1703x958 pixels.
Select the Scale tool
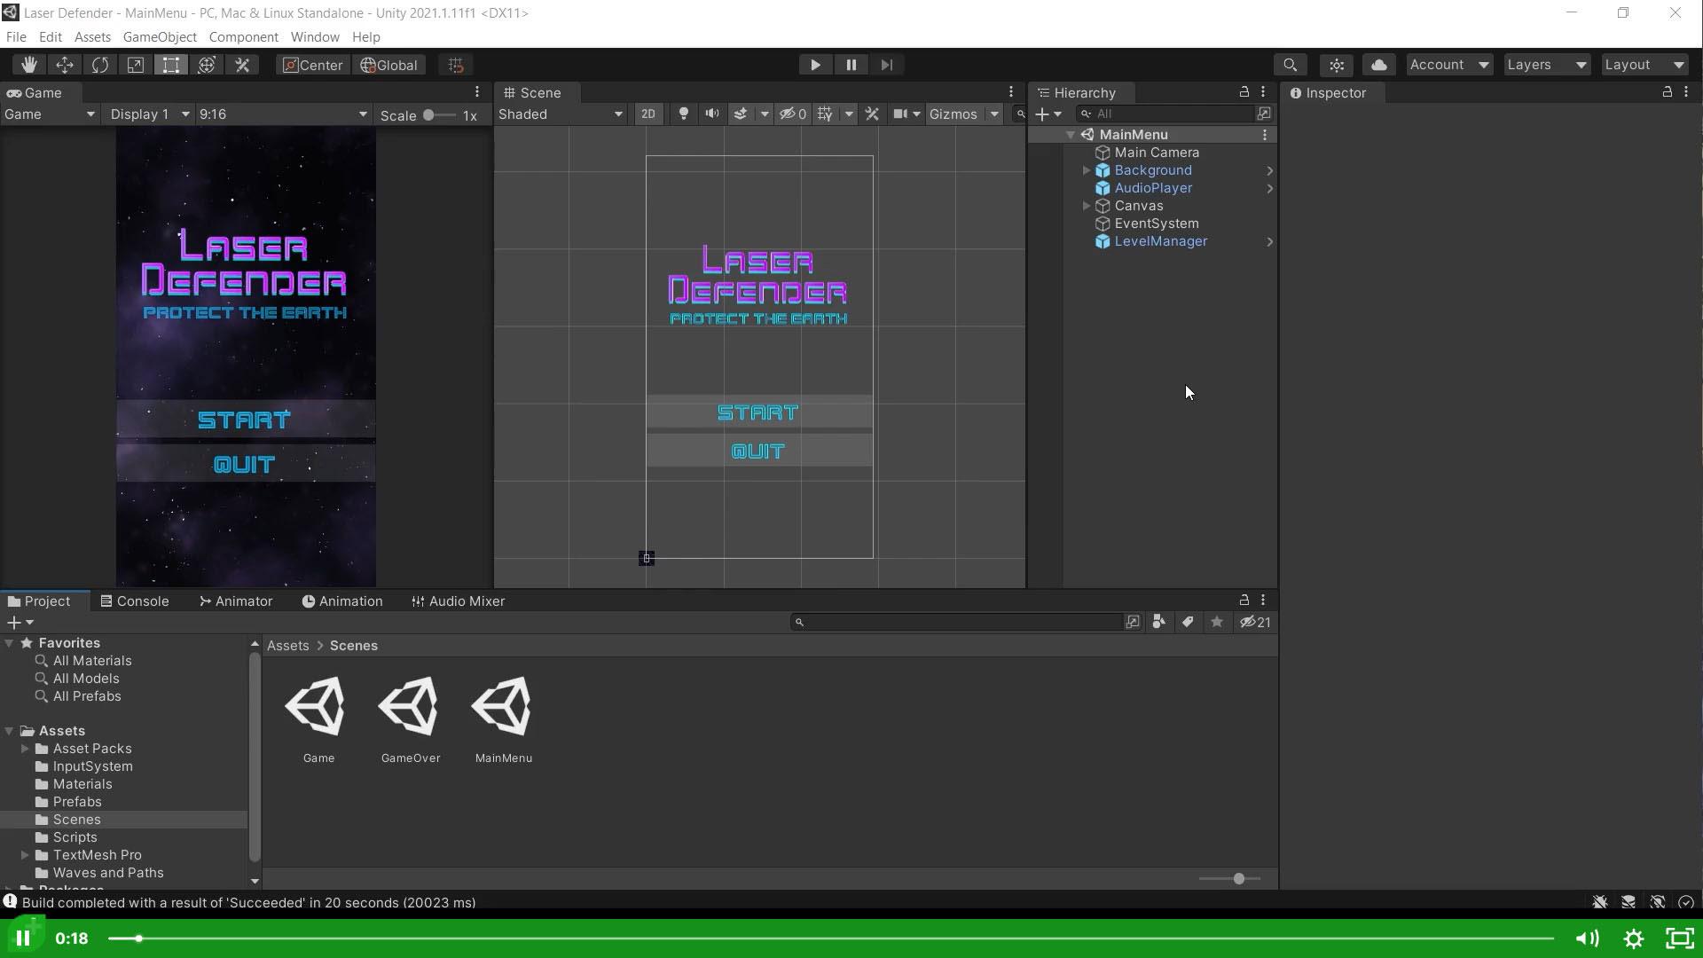coord(135,64)
